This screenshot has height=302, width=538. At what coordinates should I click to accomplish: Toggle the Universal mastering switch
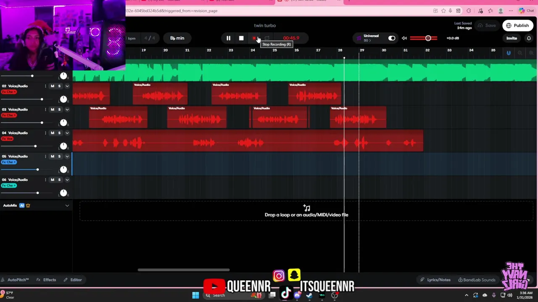392,38
